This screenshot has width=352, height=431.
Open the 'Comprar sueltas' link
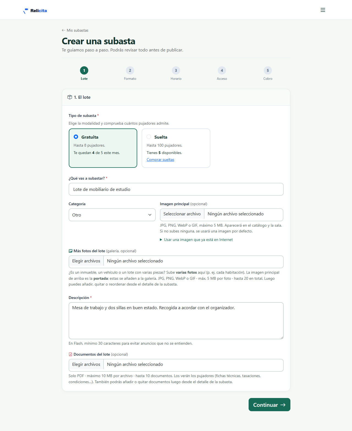pos(160,160)
